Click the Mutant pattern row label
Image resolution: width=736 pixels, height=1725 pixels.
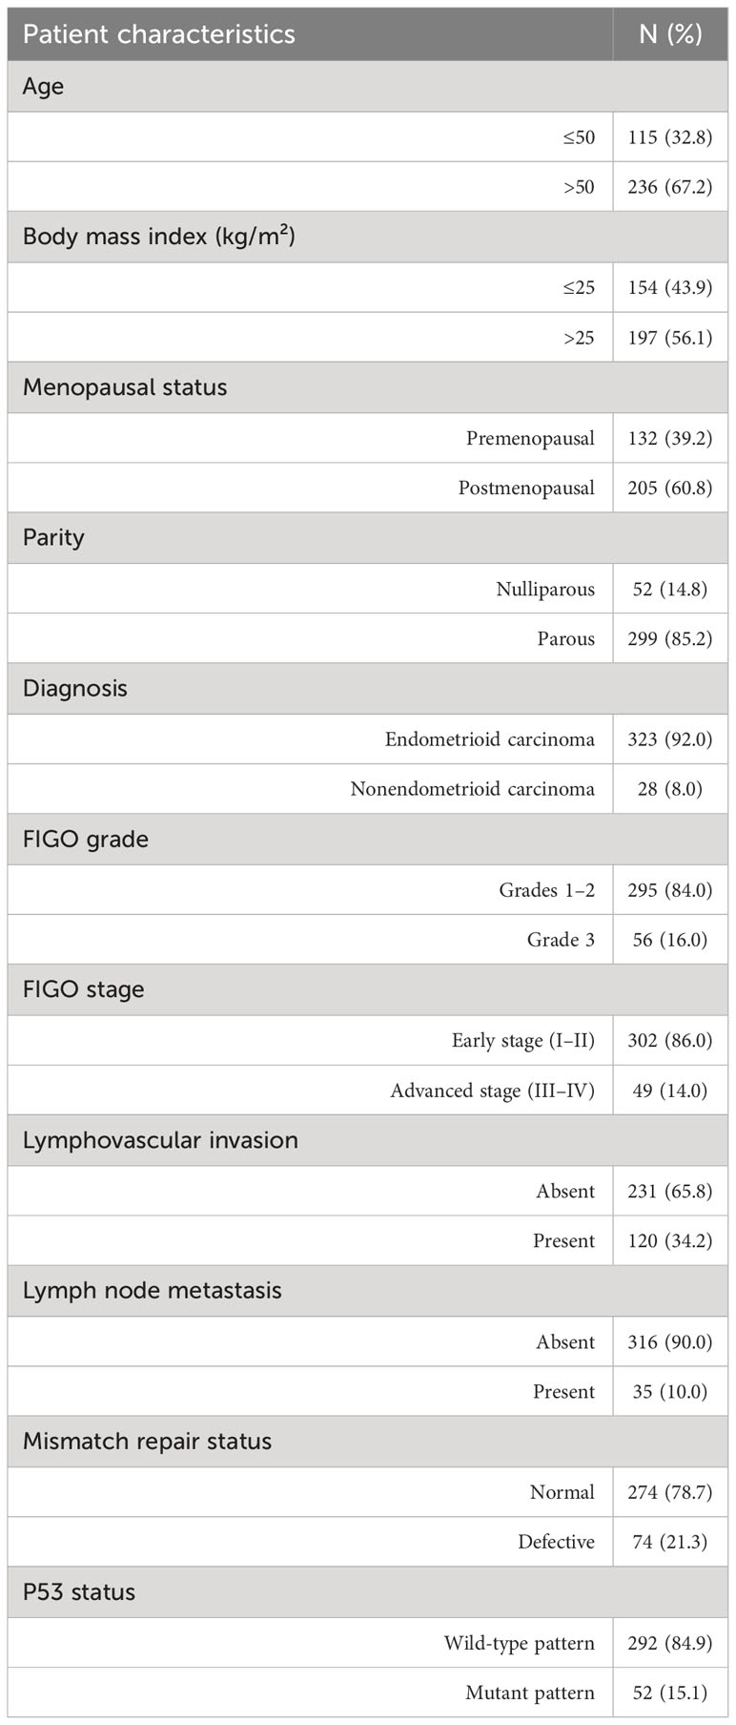[530, 1694]
